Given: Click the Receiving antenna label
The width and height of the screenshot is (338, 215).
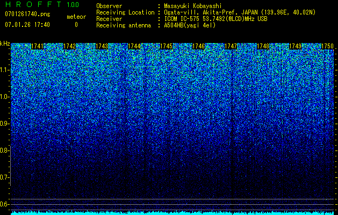Looking at the screenshot, I should click(x=124, y=25).
